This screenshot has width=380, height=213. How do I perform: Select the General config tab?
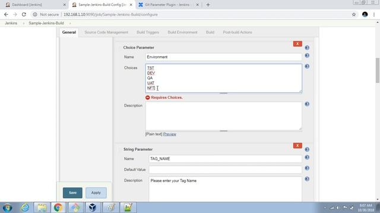[69, 32]
